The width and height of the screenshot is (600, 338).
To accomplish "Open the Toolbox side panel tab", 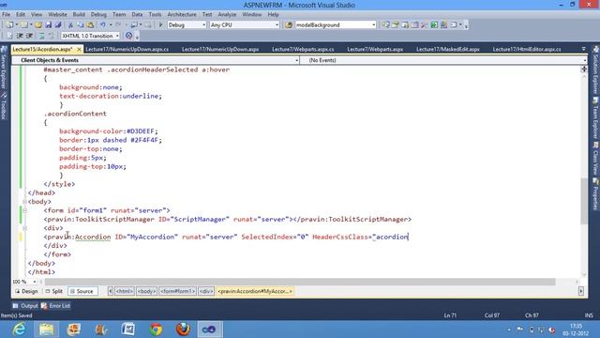I will click(x=4, y=106).
